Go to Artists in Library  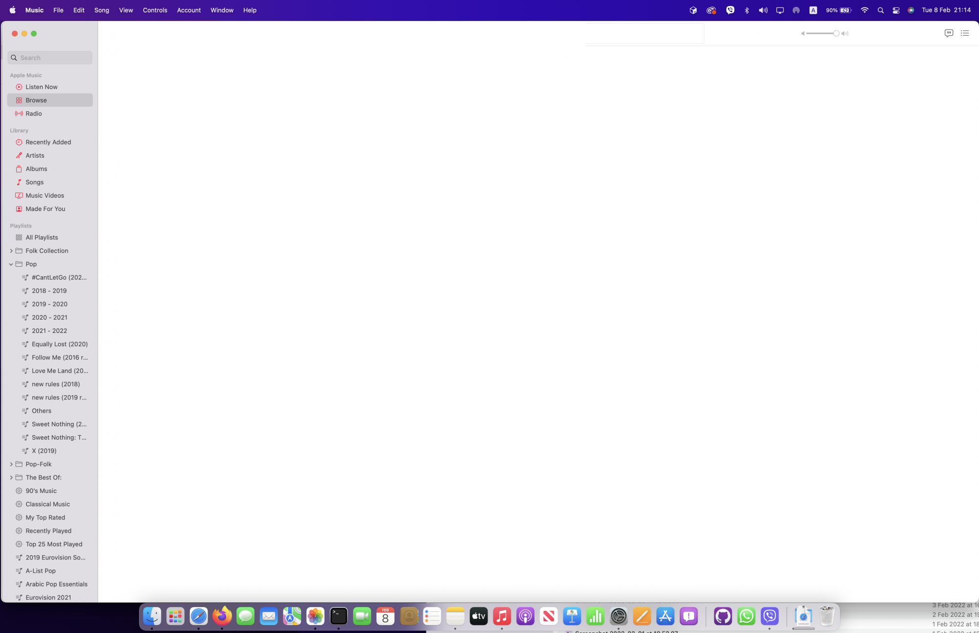35,155
